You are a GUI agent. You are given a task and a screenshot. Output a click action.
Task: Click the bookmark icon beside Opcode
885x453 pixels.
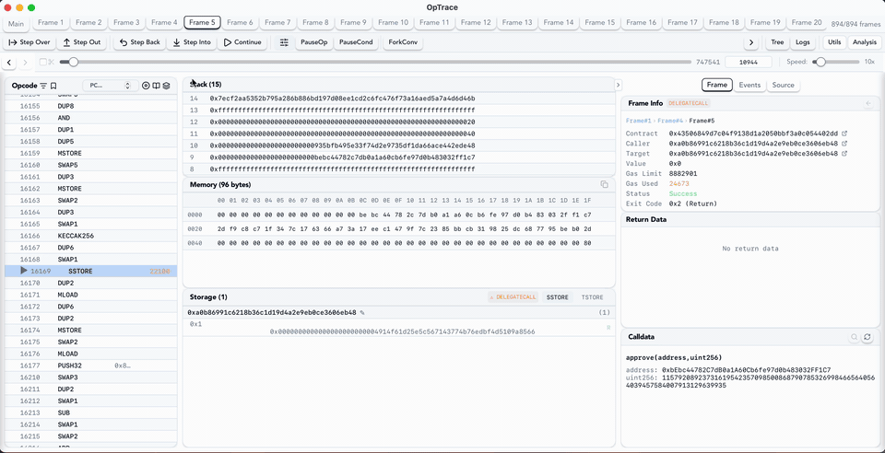pos(54,86)
